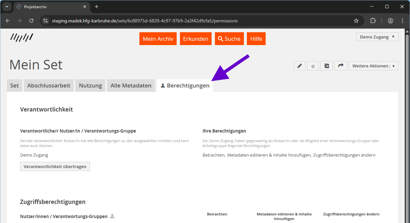This screenshot has width=410, height=223.
Task: Open the add-to-set icon
Action: (327, 65)
